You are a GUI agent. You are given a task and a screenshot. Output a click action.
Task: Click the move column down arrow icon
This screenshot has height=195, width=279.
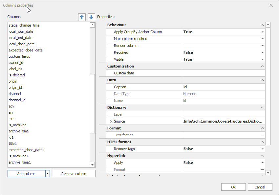(x=91, y=17)
